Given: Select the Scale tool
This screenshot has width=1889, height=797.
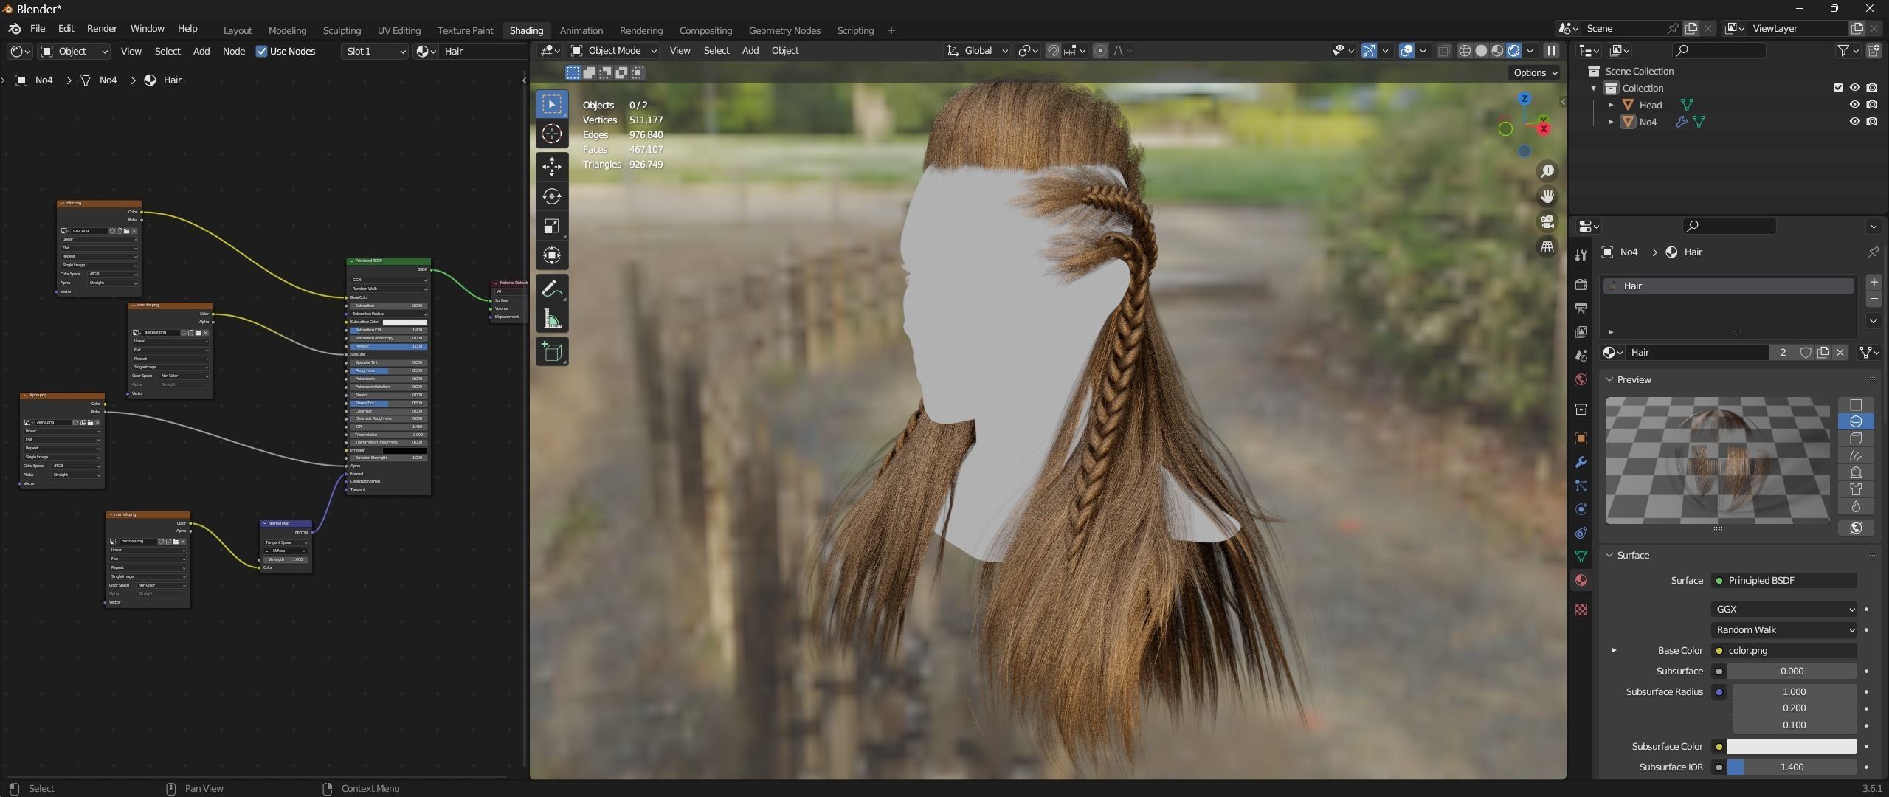Looking at the screenshot, I should pos(552,227).
